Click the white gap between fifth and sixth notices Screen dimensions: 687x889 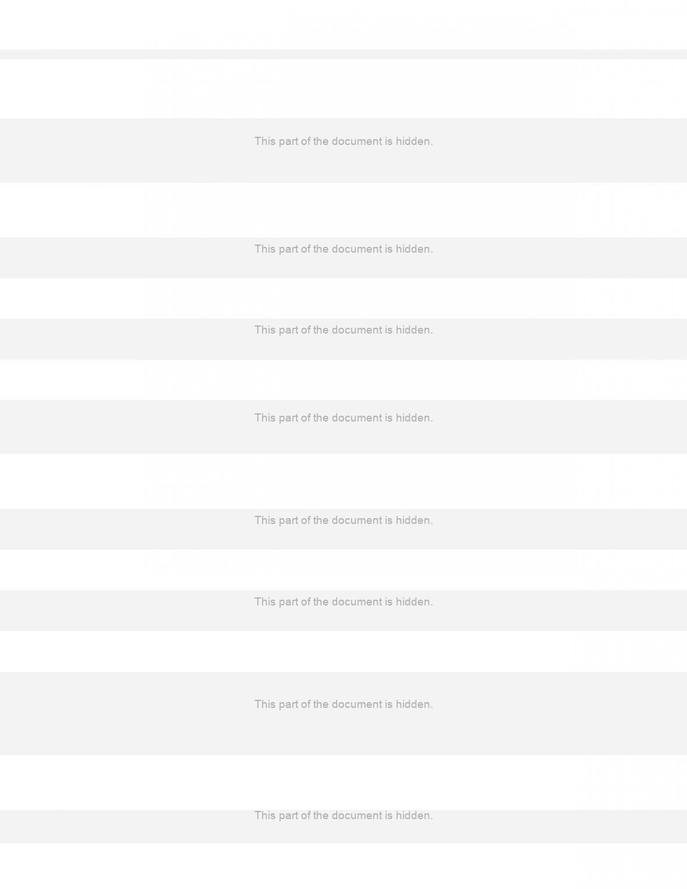[343, 570]
